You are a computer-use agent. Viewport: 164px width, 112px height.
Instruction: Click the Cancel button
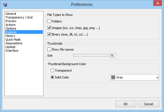point(149,104)
